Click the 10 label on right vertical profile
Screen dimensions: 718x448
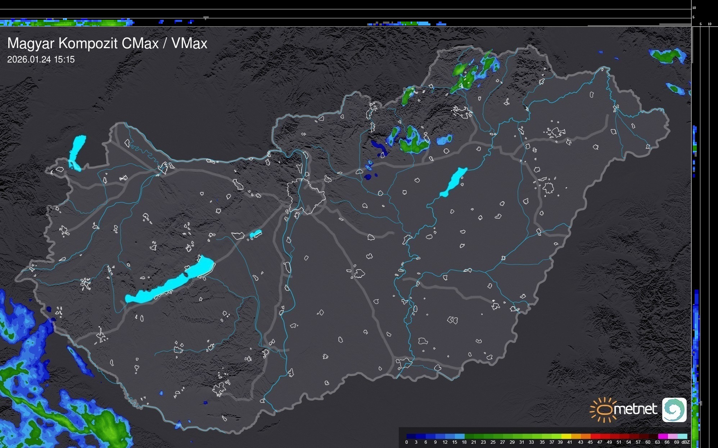709,24
